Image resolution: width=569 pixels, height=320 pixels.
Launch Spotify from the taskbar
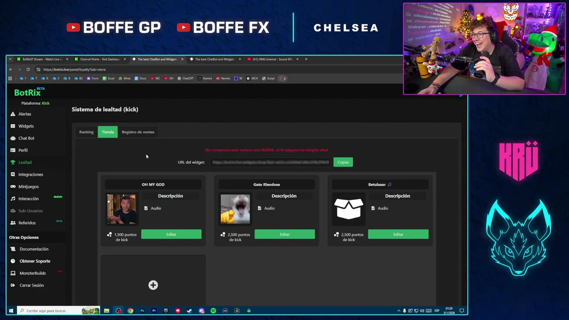tap(213, 311)
